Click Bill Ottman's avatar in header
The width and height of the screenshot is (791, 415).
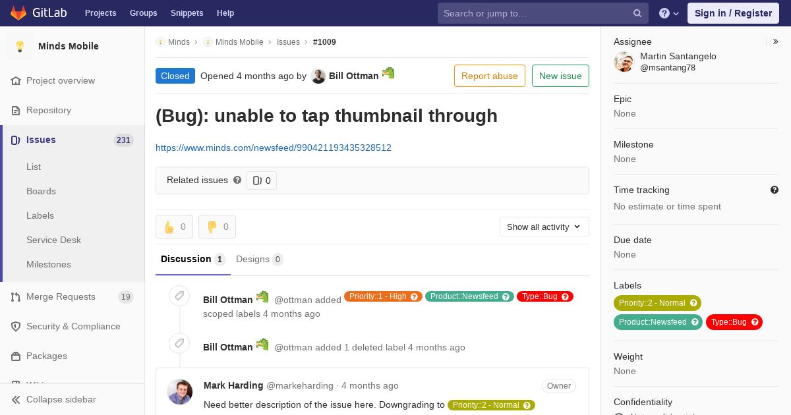tap(318, 76)
